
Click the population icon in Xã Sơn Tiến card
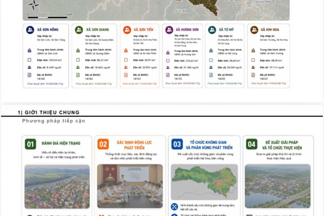pyautogui.click(x=126, y=67)
